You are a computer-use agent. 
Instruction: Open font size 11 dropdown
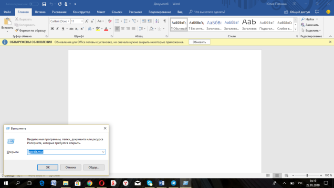point(82,21)
